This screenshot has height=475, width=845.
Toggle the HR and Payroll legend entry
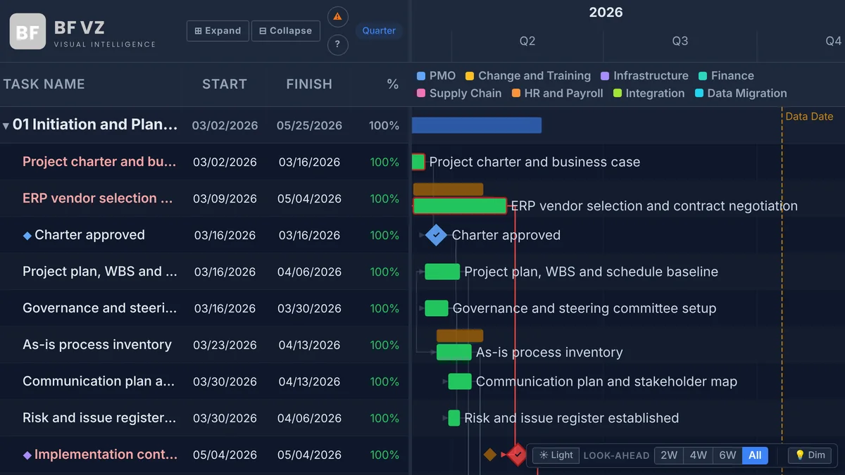tap(557, 93)
